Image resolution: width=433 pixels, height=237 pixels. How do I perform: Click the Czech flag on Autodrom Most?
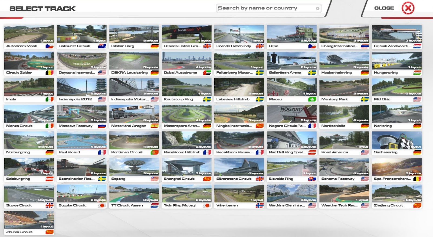click(50, 46)
